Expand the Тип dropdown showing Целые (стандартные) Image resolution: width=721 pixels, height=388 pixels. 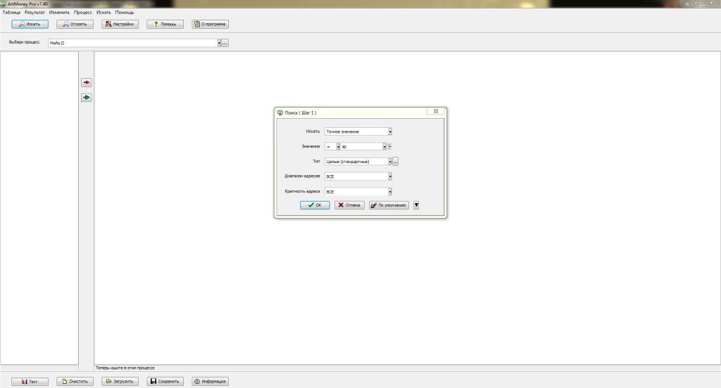(x=390, y=161)
